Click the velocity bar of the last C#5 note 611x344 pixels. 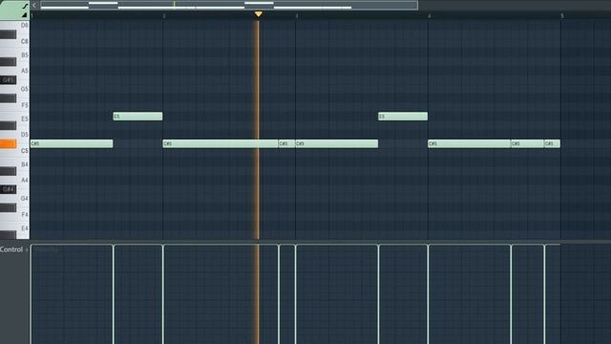tap(545, 294)
